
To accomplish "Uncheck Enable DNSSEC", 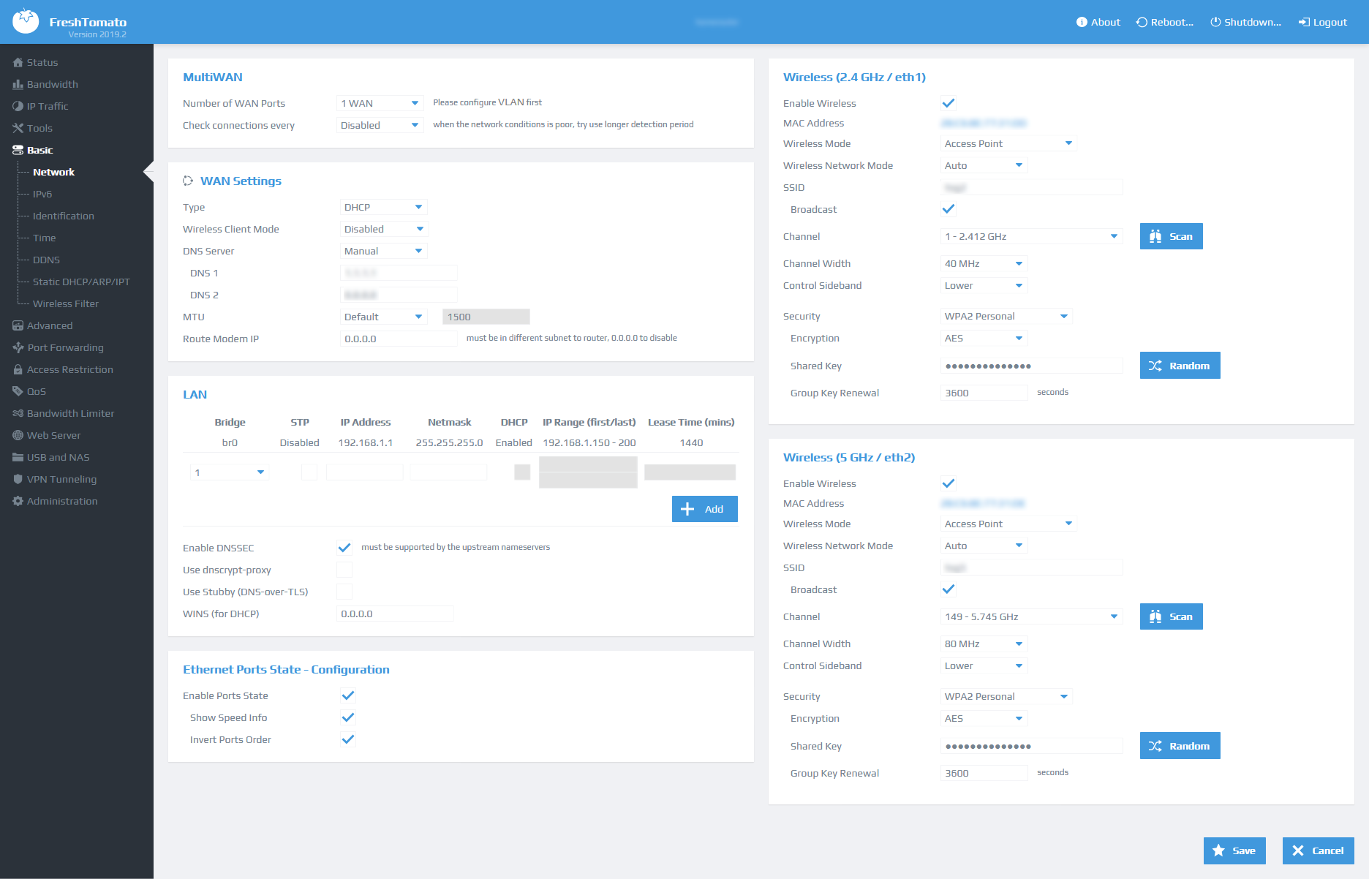I will (x=344, y=548).
